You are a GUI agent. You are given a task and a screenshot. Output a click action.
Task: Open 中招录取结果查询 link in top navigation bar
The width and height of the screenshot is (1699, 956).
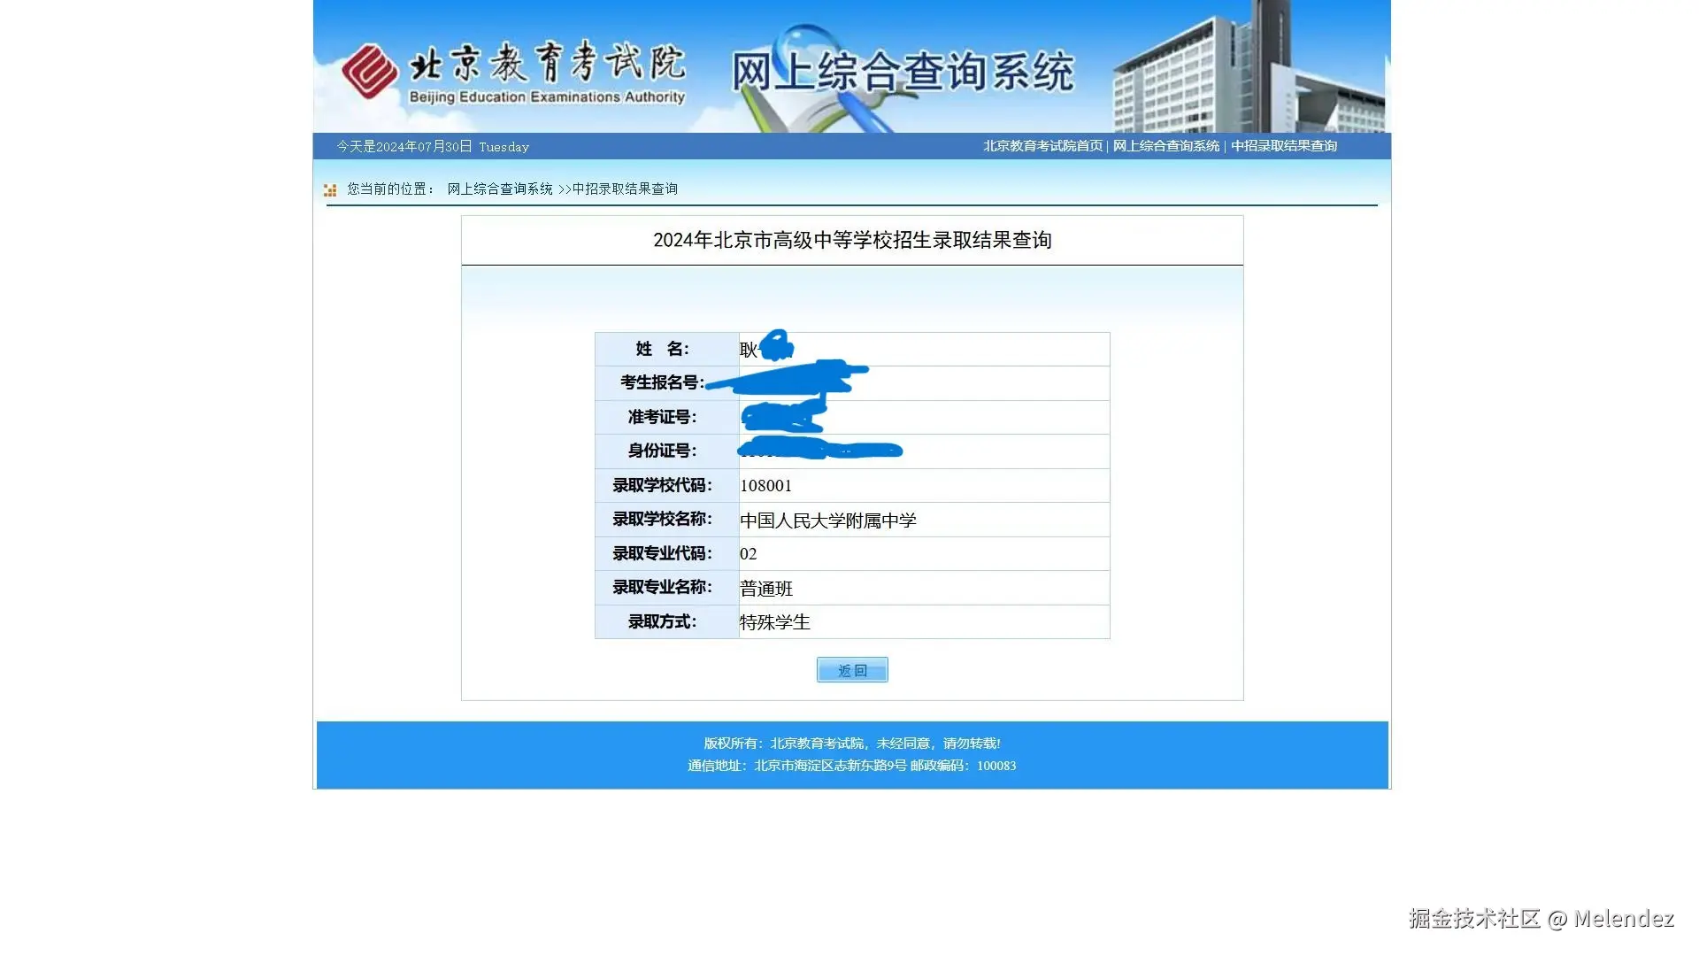click(x=1283, y=146)
